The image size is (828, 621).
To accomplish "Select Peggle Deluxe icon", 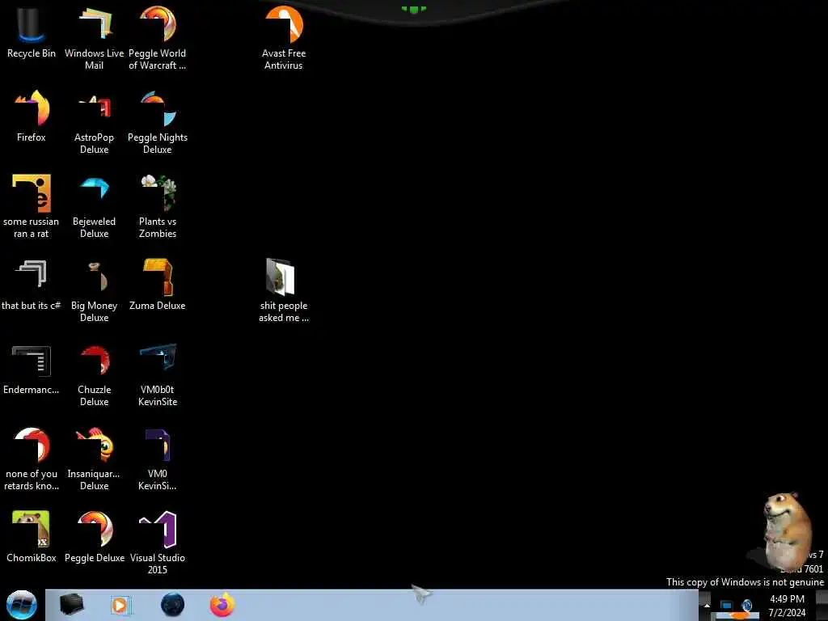I will [94, 537].
